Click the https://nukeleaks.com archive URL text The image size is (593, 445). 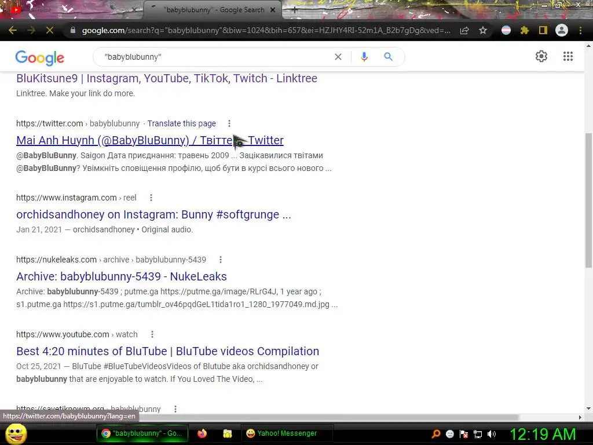click(x=111, y=260)
